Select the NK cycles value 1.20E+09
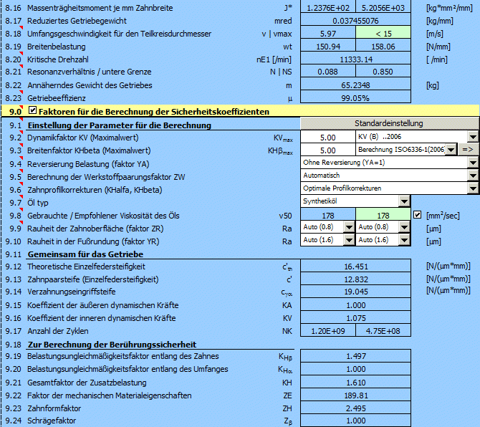The width and height of the screenshot is (480, 427). point(328,330)
